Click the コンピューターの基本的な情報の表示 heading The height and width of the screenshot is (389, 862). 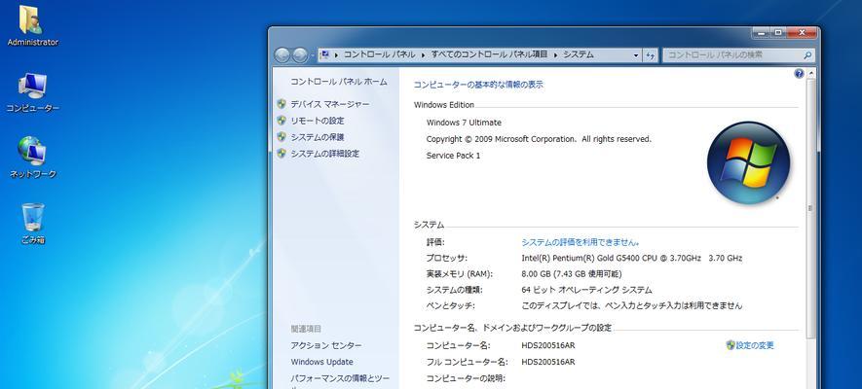[478, 85]
